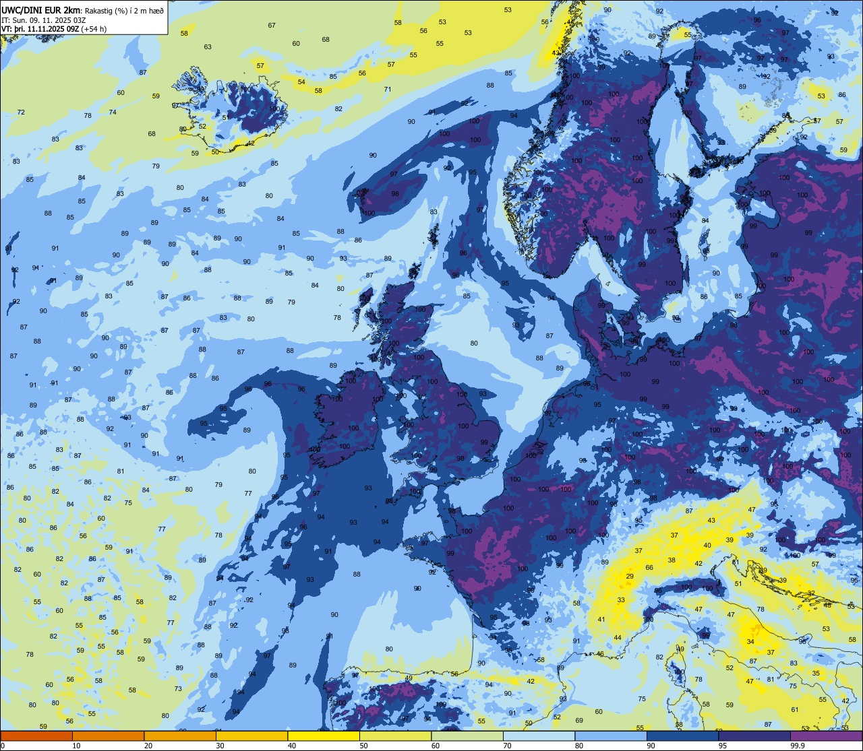863x751 pixels.
Task: Click the legend tick label '99.9'
Action: click(798, 746)
